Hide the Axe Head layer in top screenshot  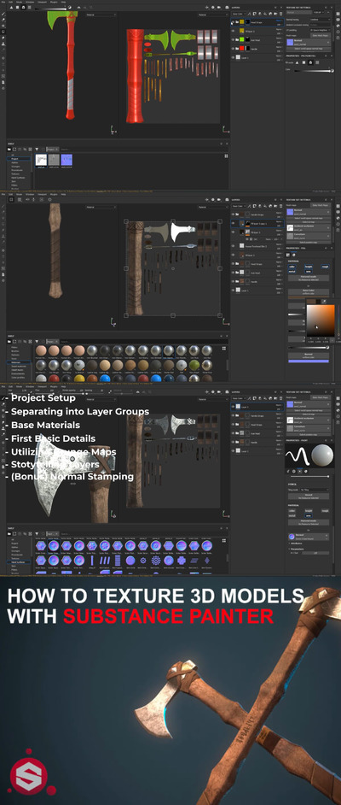(x=233, y=39)
